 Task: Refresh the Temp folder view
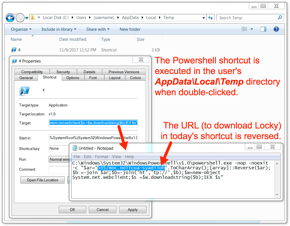click(211, 18)
